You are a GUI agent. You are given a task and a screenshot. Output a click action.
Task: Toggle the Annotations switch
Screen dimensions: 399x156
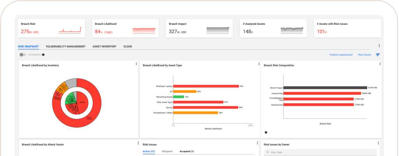pyautogui.click(x=23, y=55)
